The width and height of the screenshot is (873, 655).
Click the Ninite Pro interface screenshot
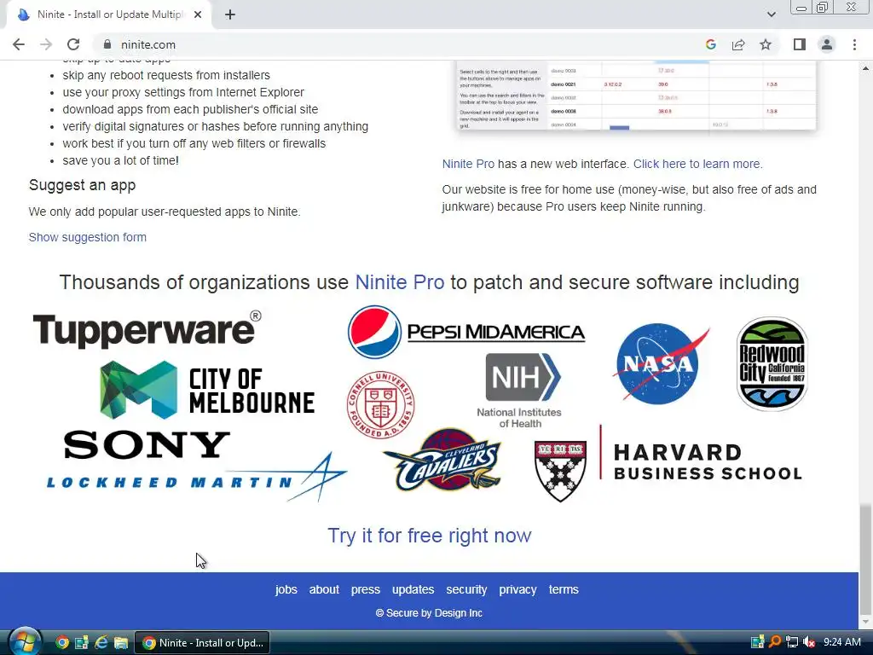pyautogui.click(x=636, y=96)
